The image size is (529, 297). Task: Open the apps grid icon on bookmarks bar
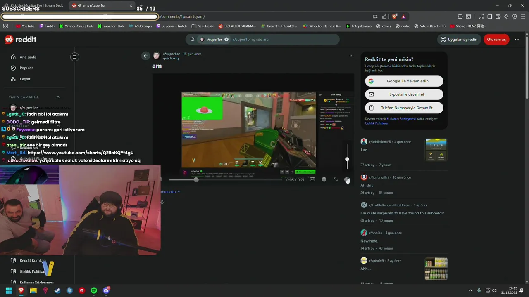[5, 26]
